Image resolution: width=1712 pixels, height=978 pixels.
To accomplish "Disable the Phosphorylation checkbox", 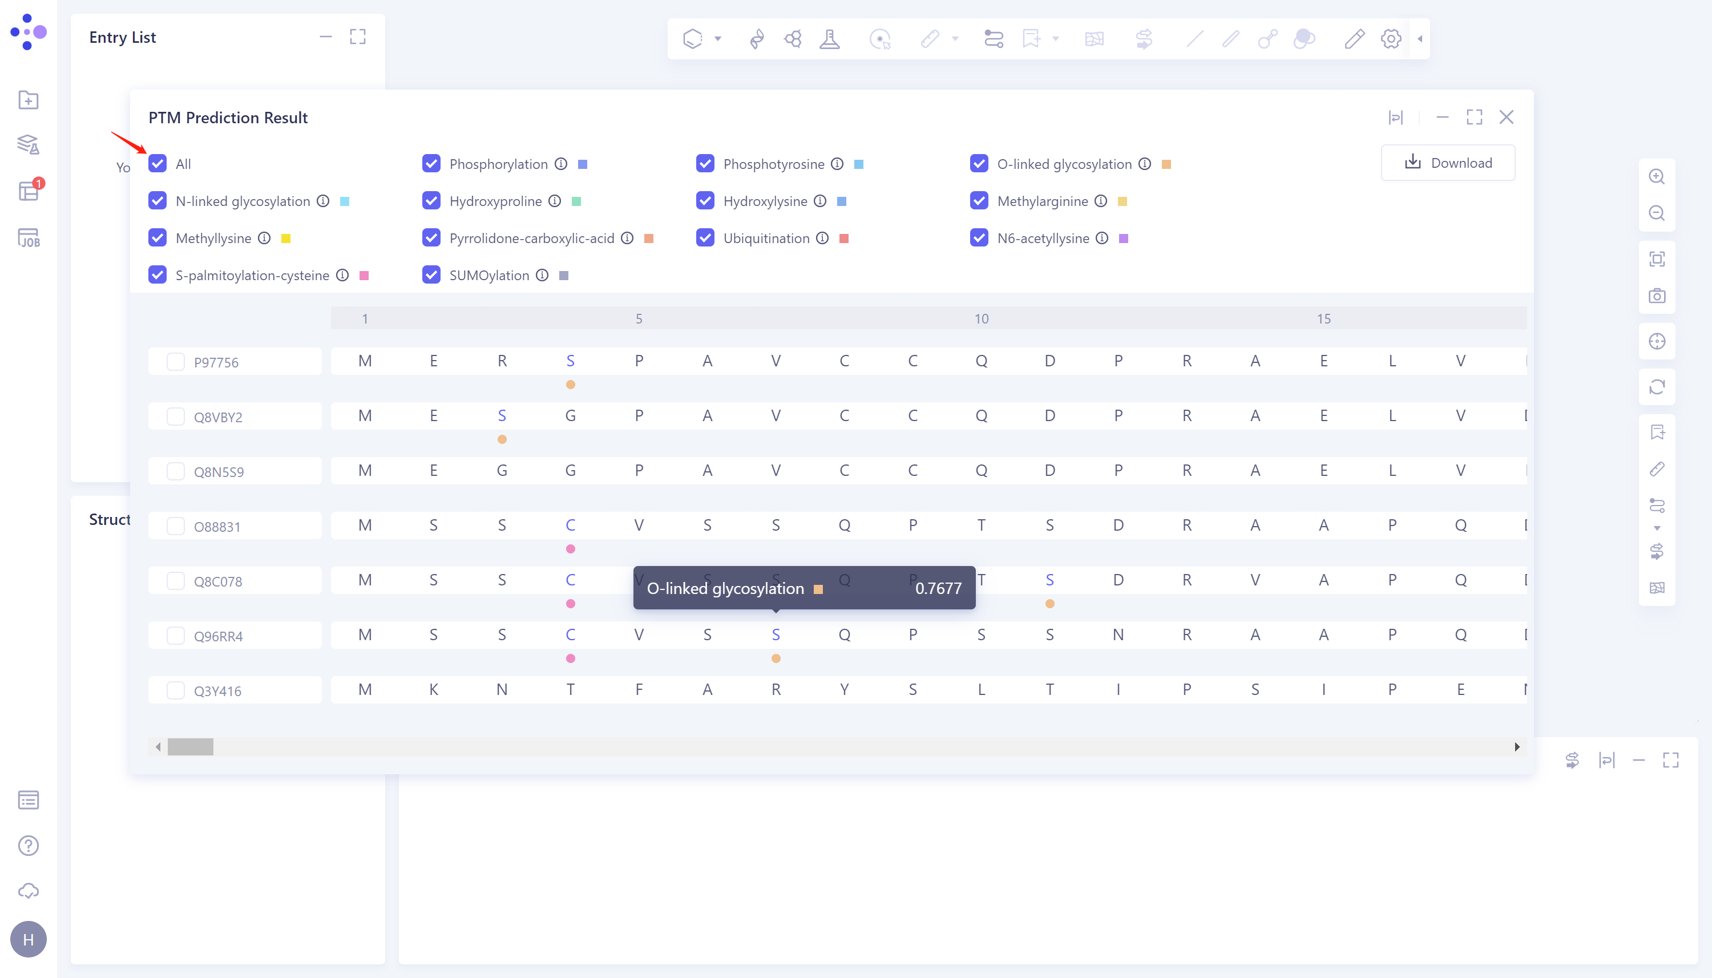I will [431, 163].
